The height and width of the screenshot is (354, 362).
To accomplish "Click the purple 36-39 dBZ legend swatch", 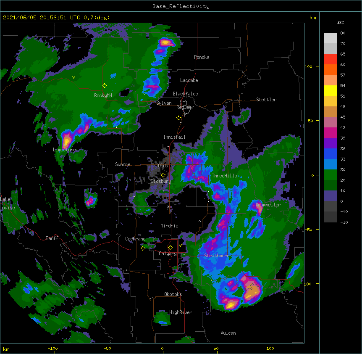I will 330,143.
